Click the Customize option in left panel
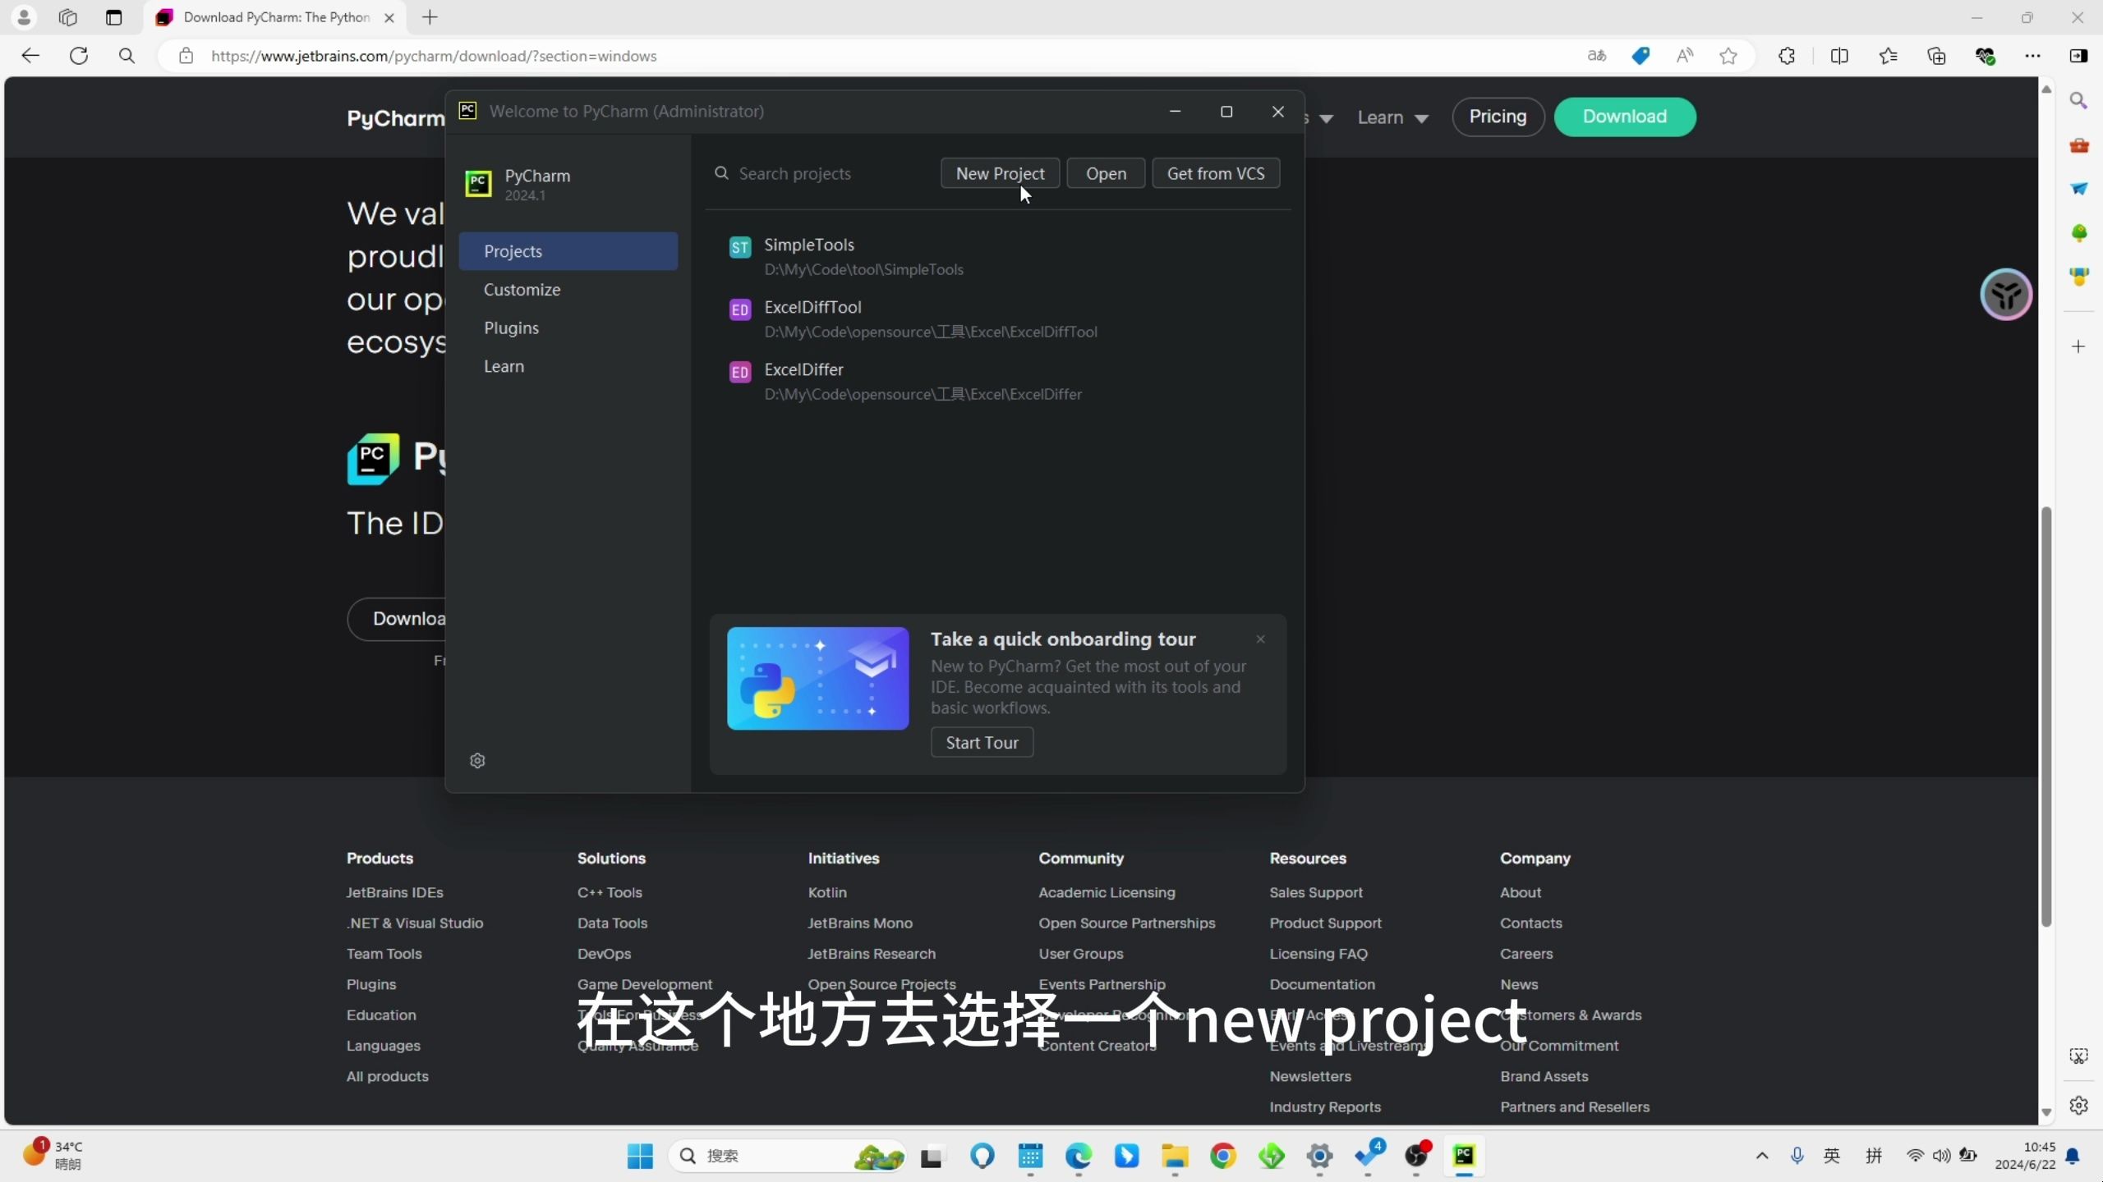2103x1182 pixels. coord(522,289)
